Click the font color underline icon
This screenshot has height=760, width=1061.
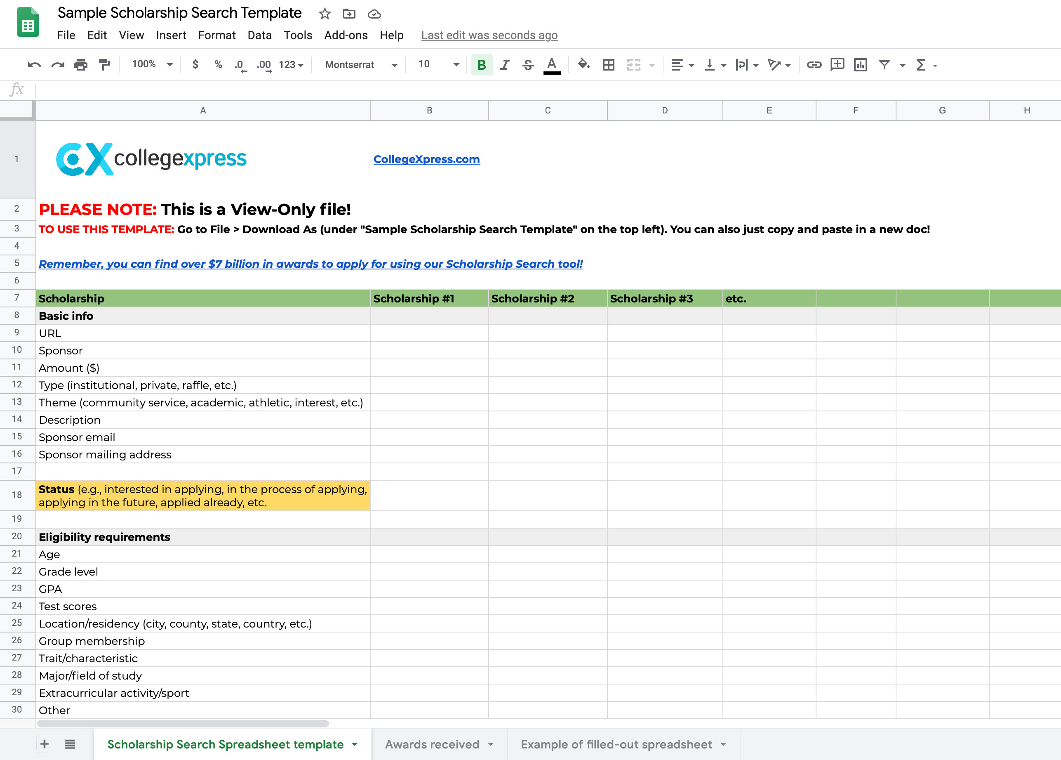click(553, 65)
